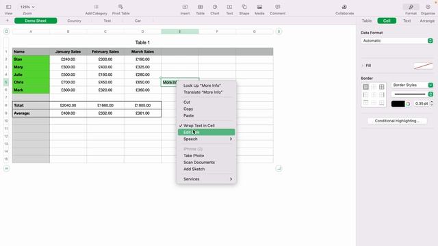Select the cell containing Chris
The width and height of the screenshot is (438, 246).
click(x=31, y=82)
